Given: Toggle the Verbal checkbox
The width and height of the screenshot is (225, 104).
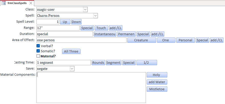Looking at the screenshot, I should 38,46.
